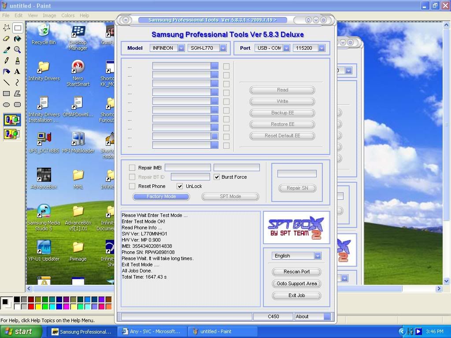This screenshot has width=451, height=338.
Task: Switch to Any - SVC taskbar window
Action: (152, 332)
